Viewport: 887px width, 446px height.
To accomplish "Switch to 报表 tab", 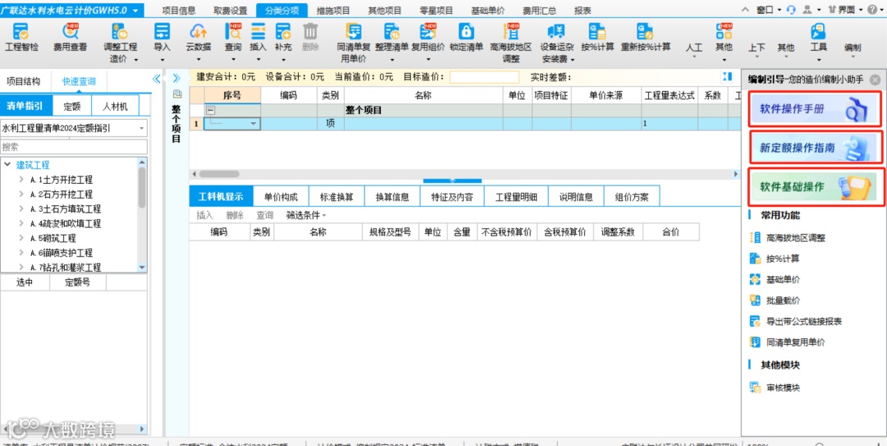I will pyautogui.click(x=582, y=11).
